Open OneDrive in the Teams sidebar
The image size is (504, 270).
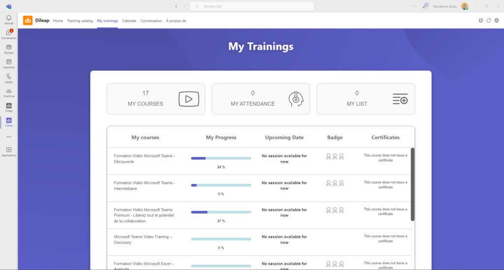tap(9, 93)
